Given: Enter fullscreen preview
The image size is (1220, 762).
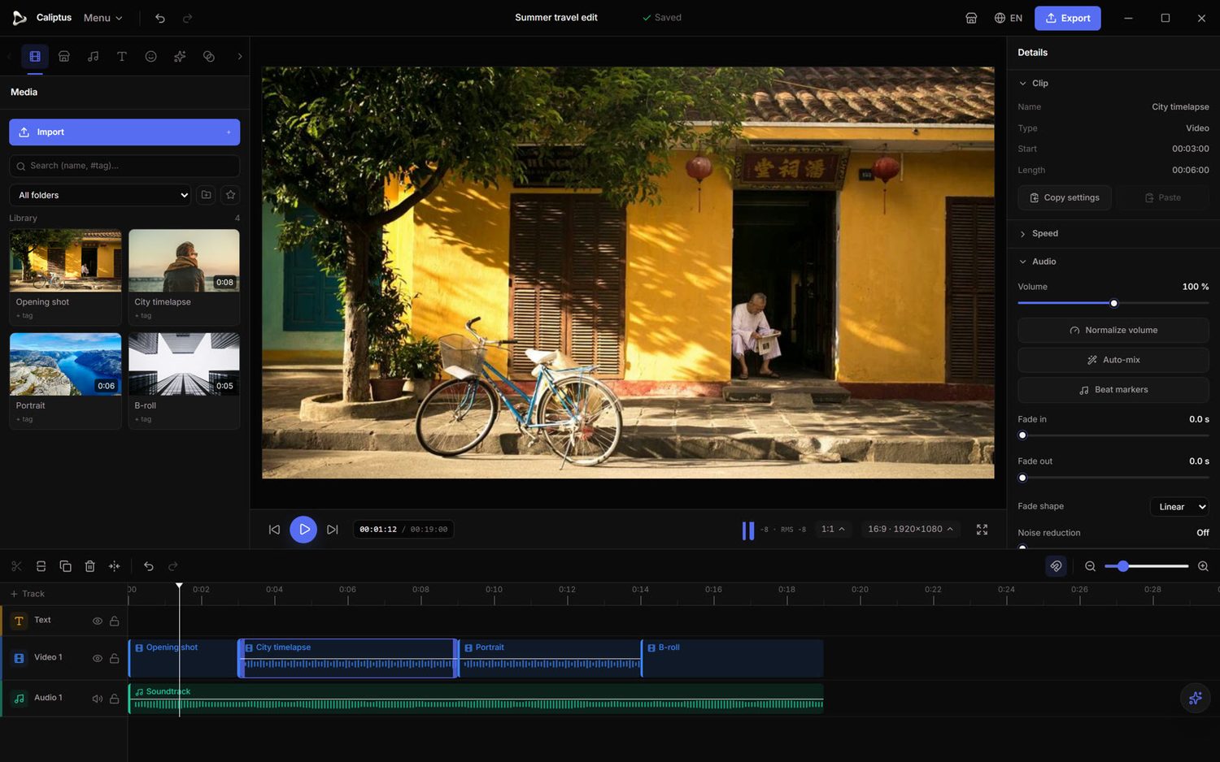Looking at the screenshot, I should [x=983, y=529].
